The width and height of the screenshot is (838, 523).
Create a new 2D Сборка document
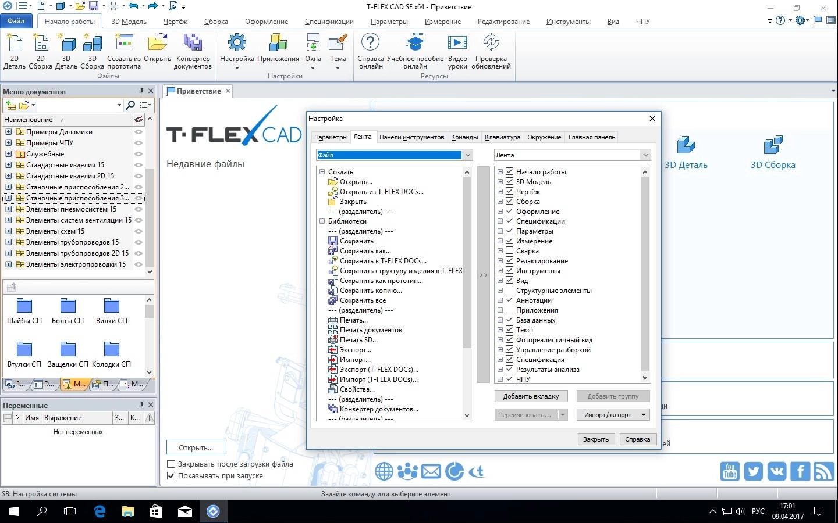pyautogui.click(x=40, y=51)
